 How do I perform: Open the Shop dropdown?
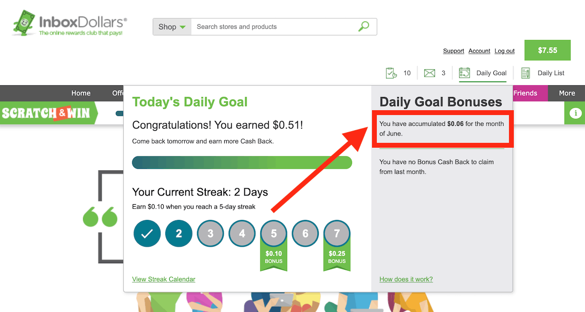coord(171,27)
